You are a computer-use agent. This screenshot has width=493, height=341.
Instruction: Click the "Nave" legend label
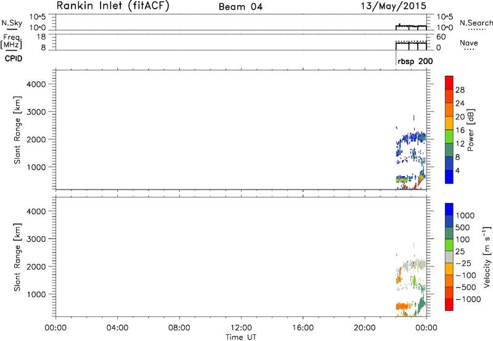point(469,42)
